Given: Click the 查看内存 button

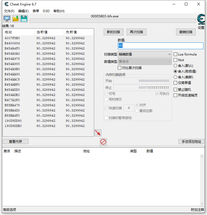Looking at the screenshot, I should click(15, 142).
